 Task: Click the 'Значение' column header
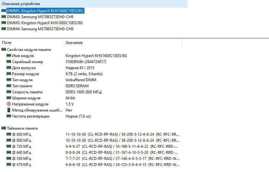click(x=123, y=43)
